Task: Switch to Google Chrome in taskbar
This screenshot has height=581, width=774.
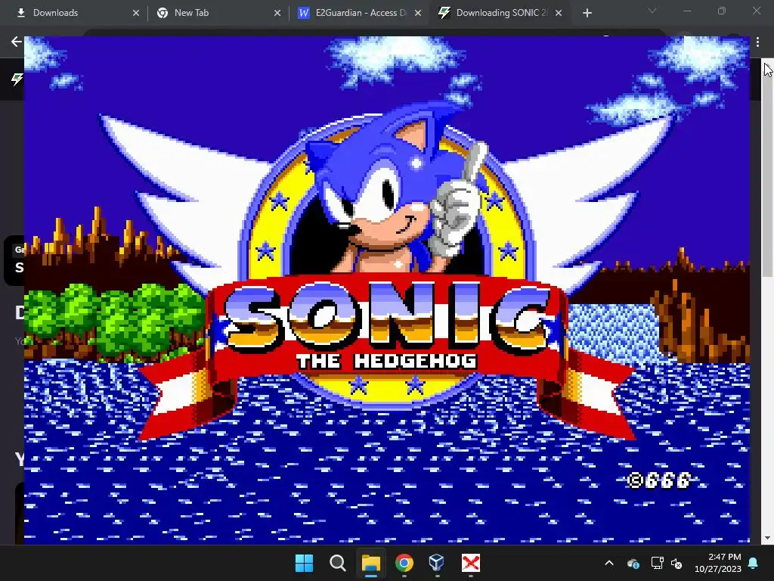Action: 404,563
